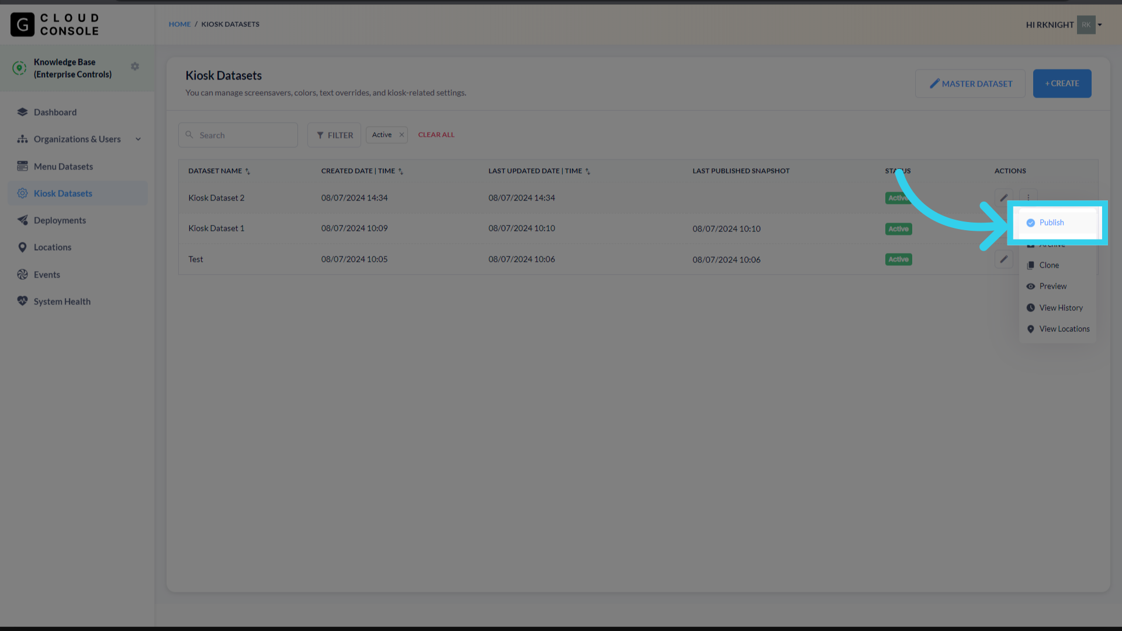Select the Test dataset name
The image size is (1122, 631).
point(196,259)
